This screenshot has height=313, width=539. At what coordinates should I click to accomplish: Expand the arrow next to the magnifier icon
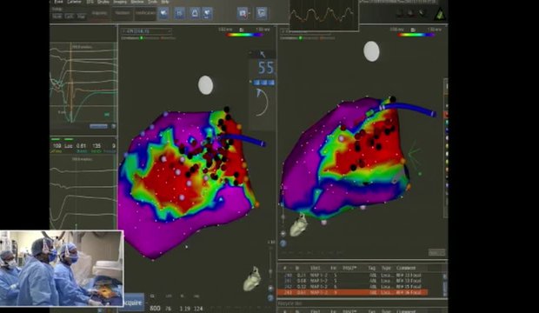250,14
